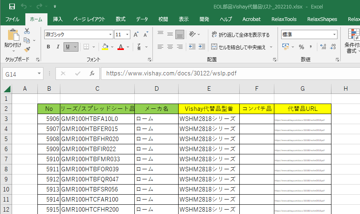Click the text orientation icon
The width and height of the screenshot is (360, 214).
pos(192,34)
